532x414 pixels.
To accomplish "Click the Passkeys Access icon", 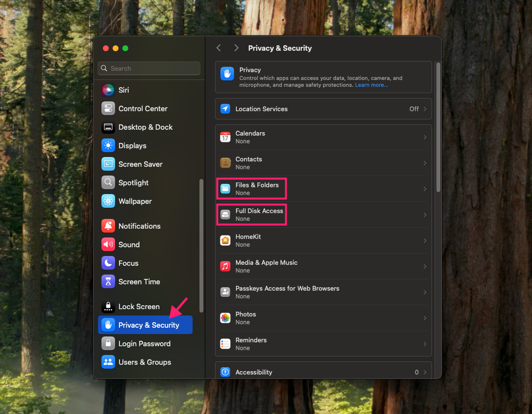I will 225,292.
